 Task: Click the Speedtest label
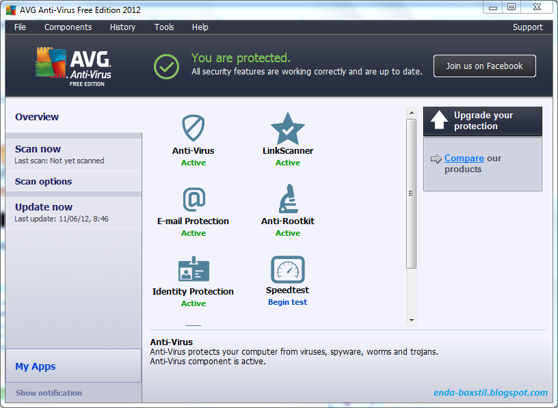[x=287, y=290]
